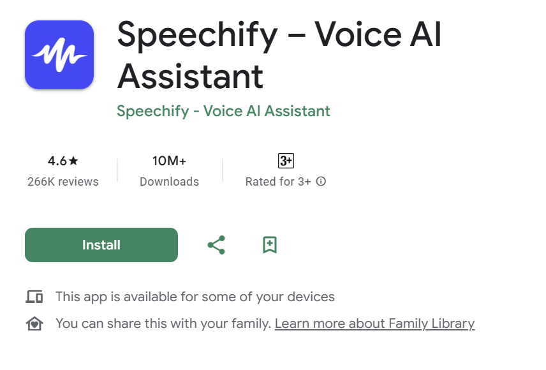Click the green Install button
This screenshot has height=370, width=546.
(101, 245)
